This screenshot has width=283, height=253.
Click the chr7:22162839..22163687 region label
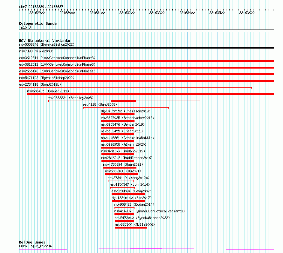(x=41, y=7)
